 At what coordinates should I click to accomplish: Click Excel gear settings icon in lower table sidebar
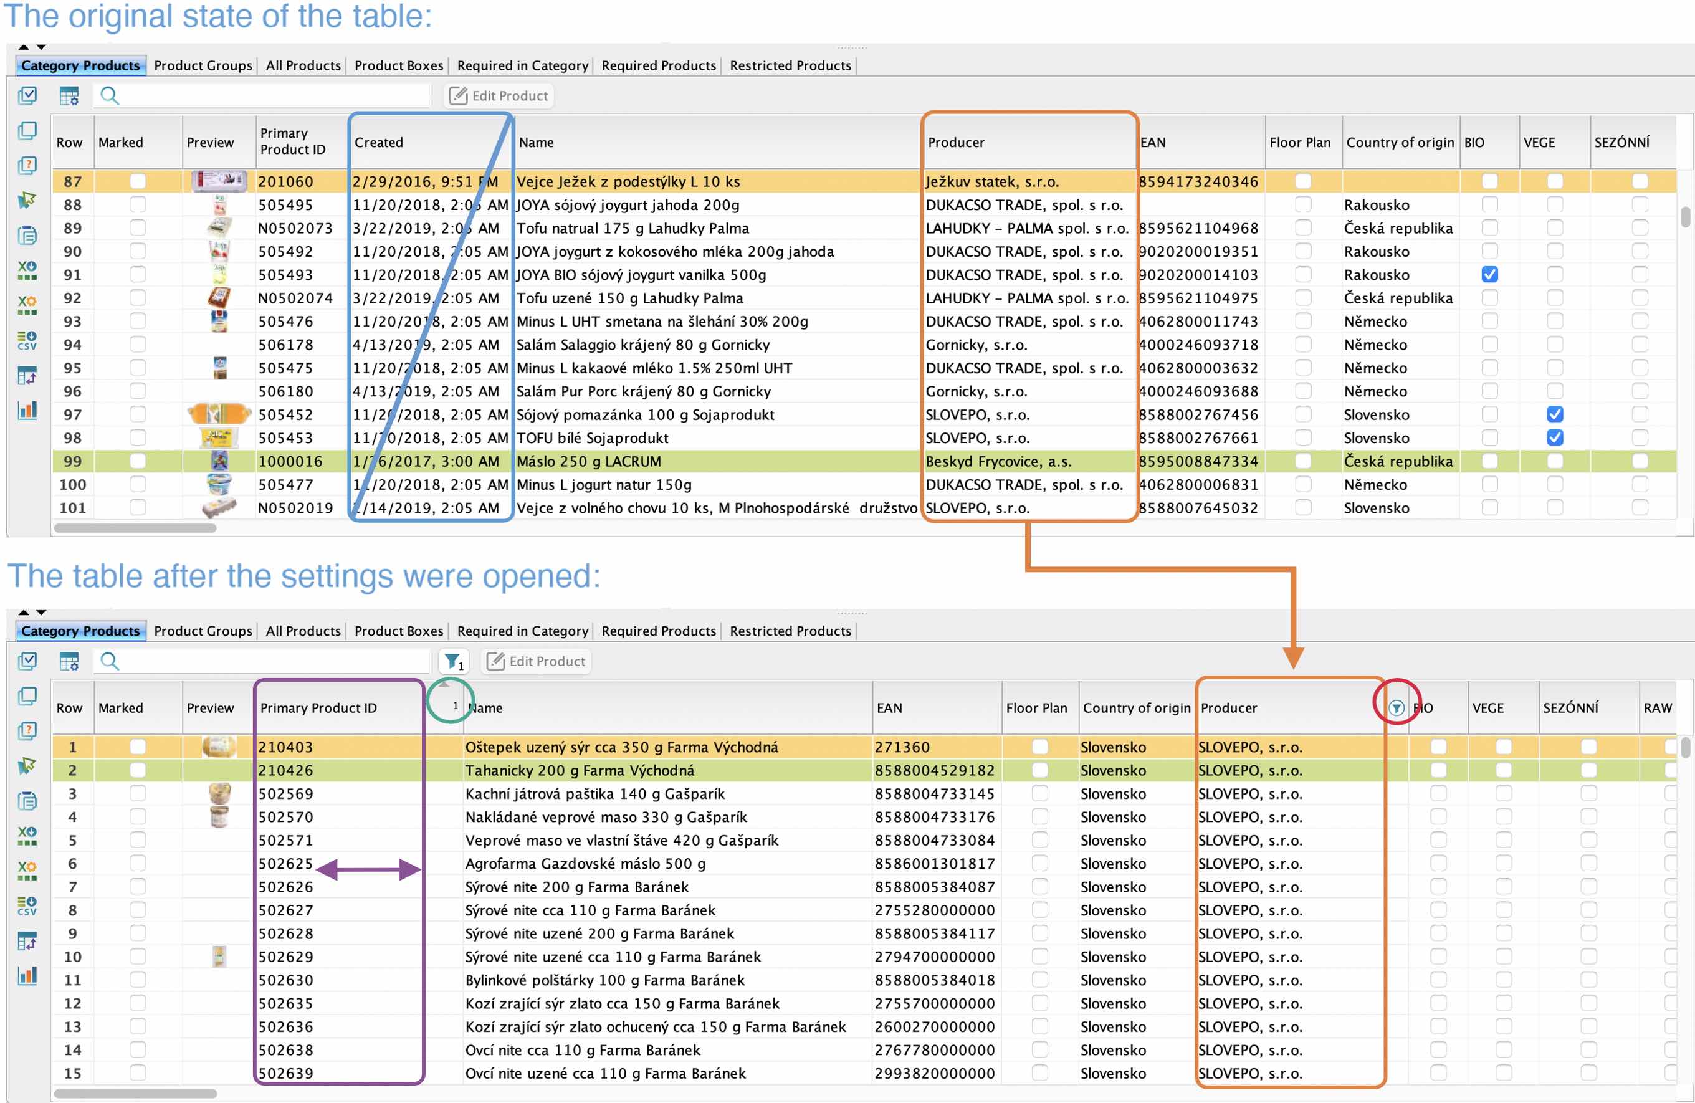[x=27, y=870]
